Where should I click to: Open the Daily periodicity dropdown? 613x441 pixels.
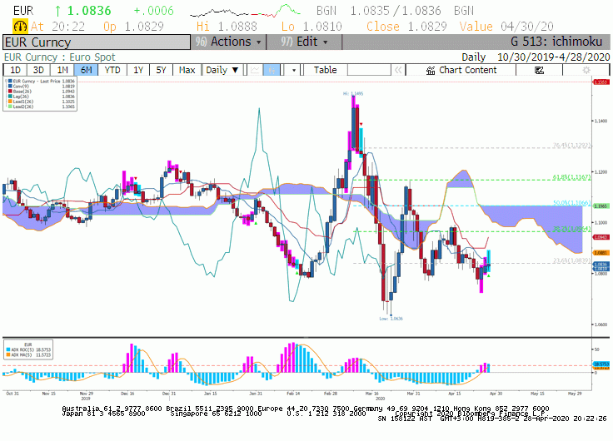click(x=222, y=70)
